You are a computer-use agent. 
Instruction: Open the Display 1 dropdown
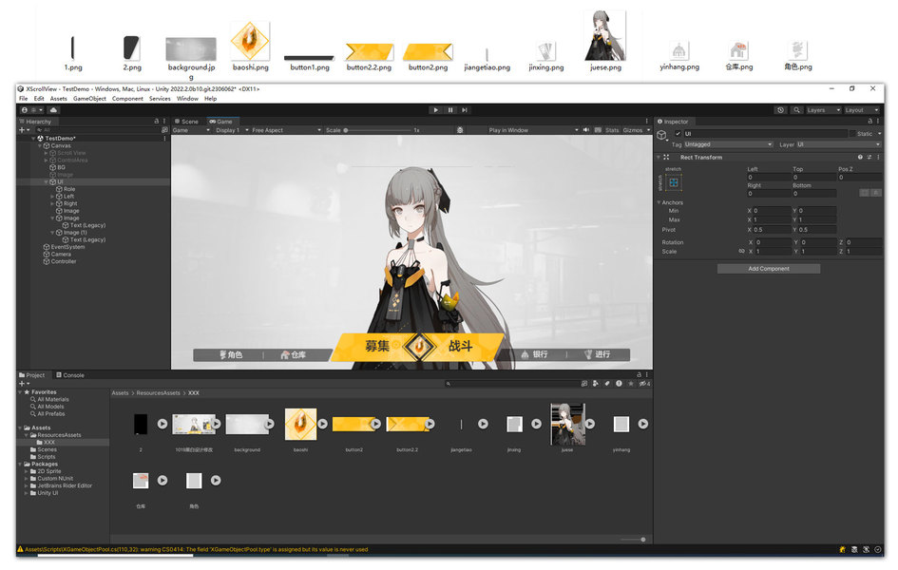point(231,130)
